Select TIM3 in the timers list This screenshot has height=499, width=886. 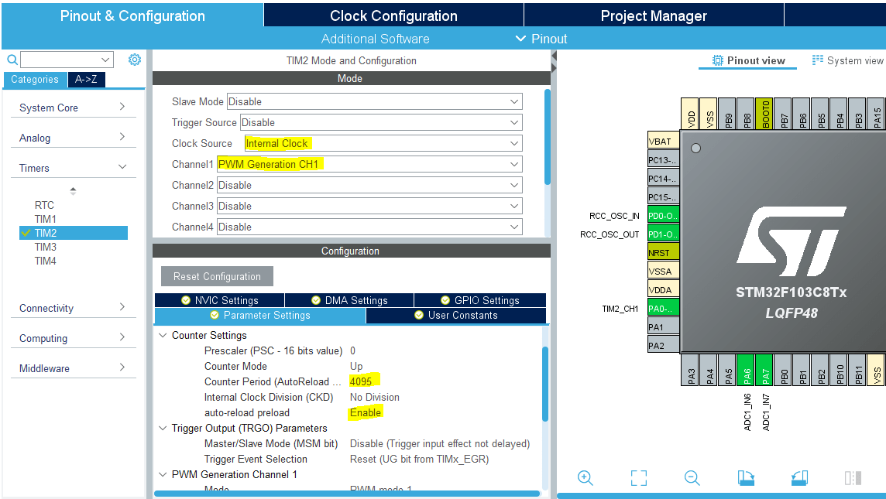[x=45, y=247]
